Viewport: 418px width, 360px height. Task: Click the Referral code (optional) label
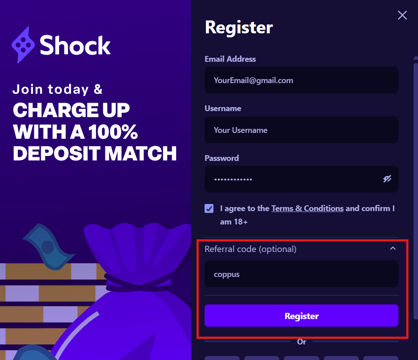pyautogui.click(x=250, y=249)
